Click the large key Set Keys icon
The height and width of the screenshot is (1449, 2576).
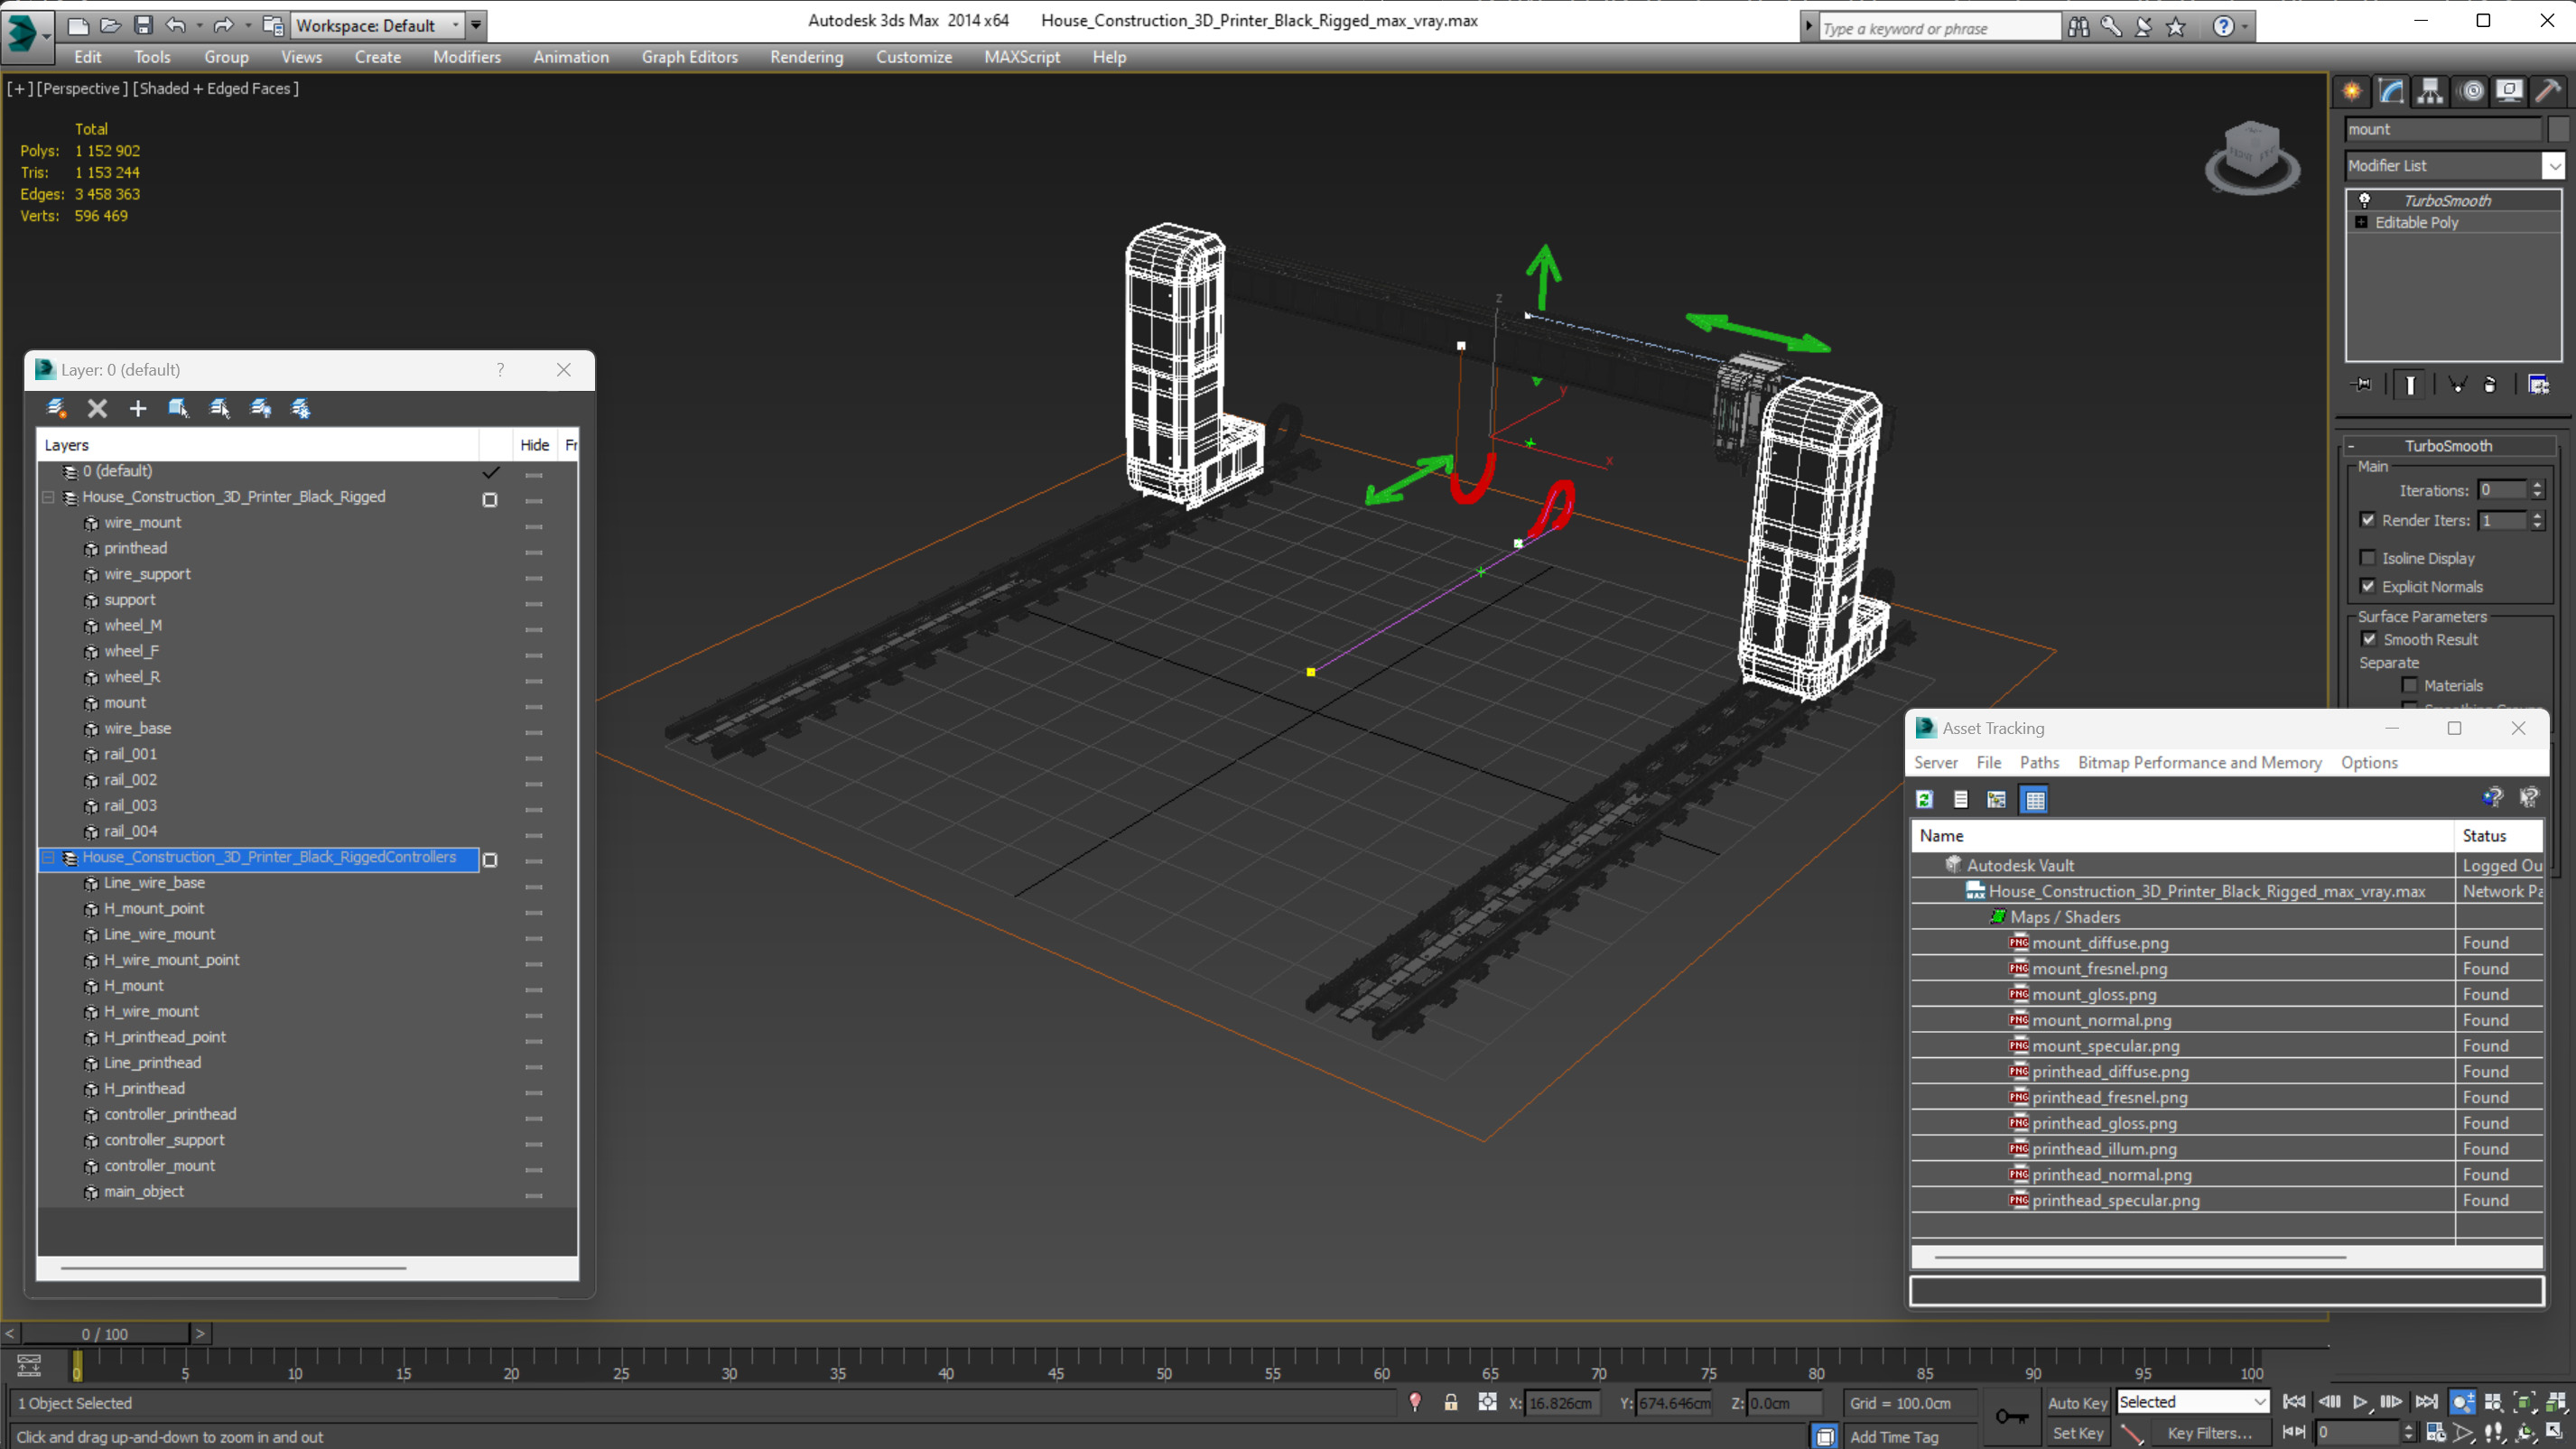(2012, 1416)
